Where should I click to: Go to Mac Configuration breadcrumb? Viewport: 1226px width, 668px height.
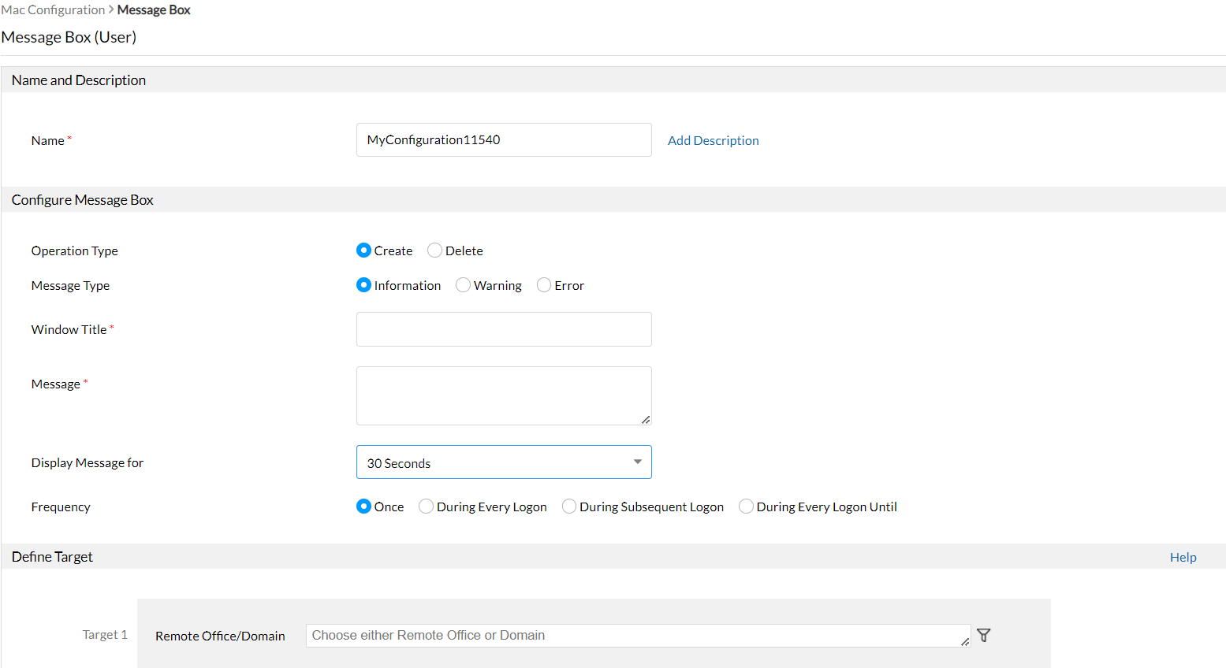[53, 10]
